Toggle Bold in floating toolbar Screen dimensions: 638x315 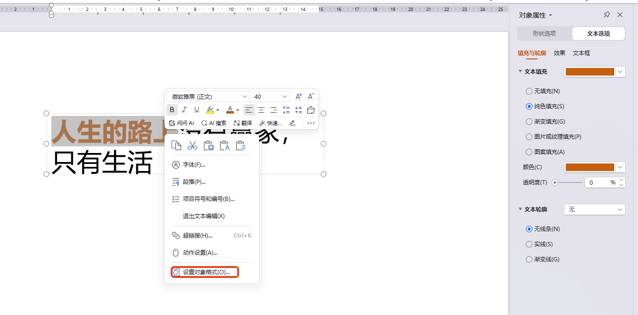(x=172, y=110)
